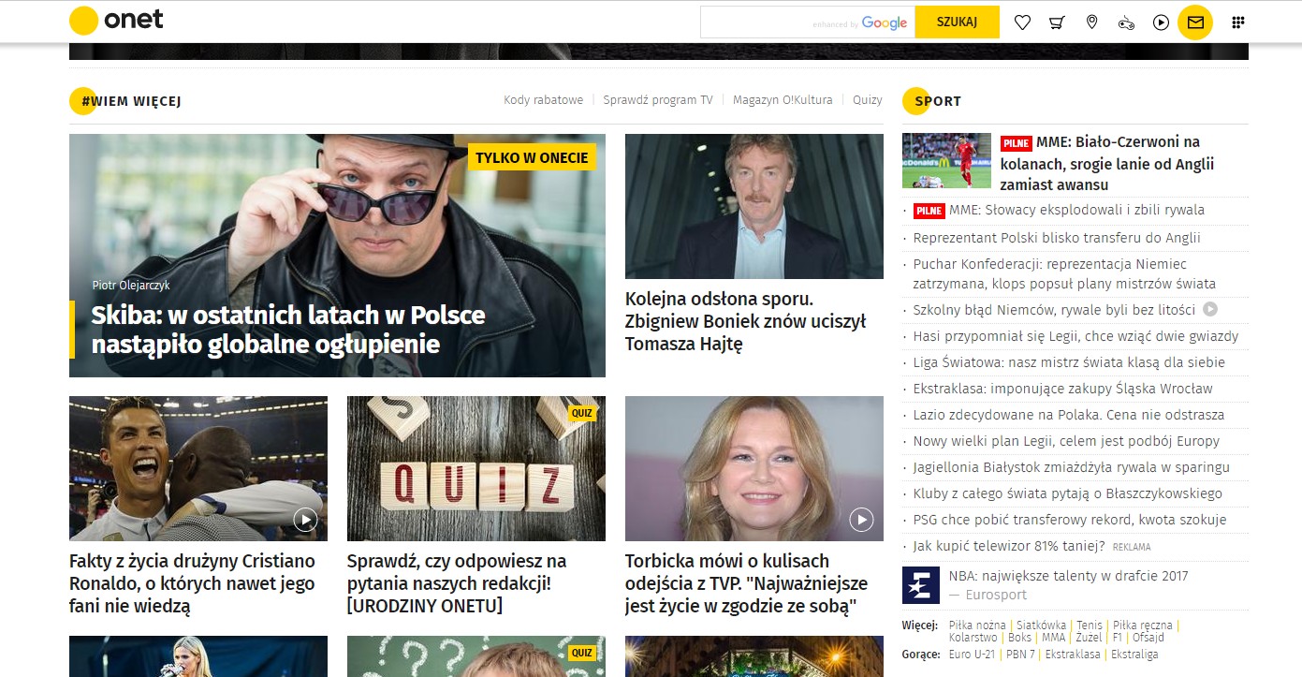Viewport: 1302px width, 677px height.
Task: Open Sprawdź program TV link
Action: tap(658, 100)
